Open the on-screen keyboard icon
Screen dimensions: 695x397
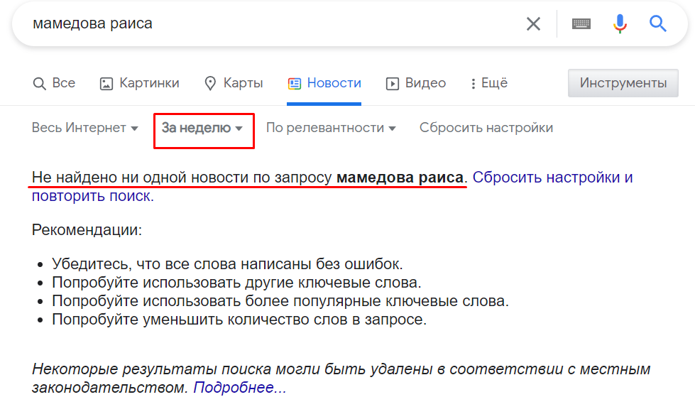pos(581,23)
